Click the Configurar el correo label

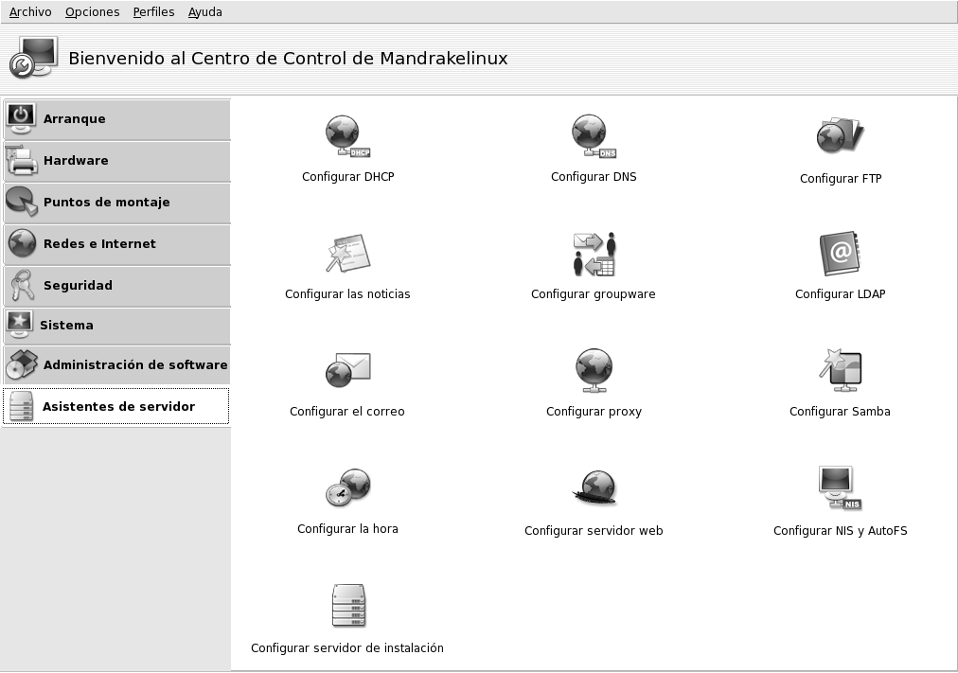(x=347, y=411)
